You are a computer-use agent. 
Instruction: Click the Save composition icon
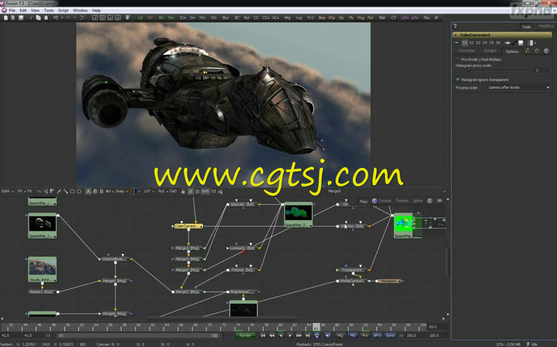(x=21, y=18)
